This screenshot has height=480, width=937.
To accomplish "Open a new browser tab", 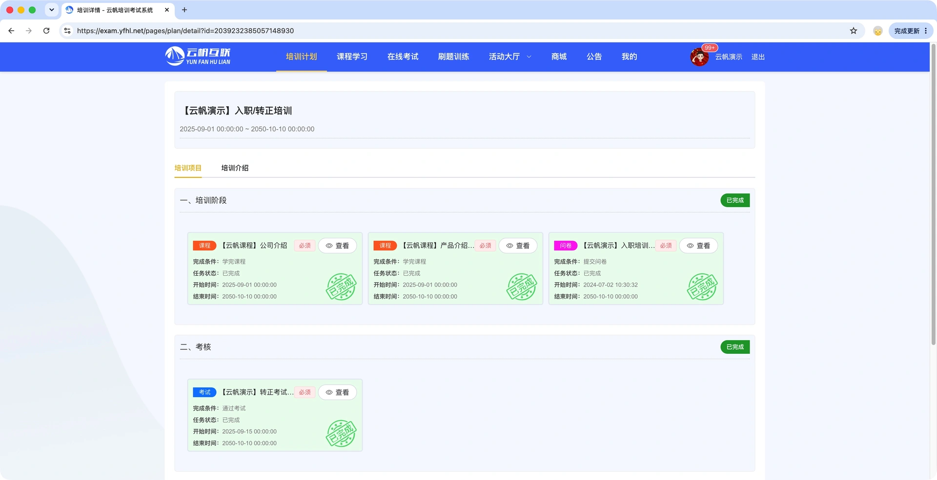I will 184,10.
